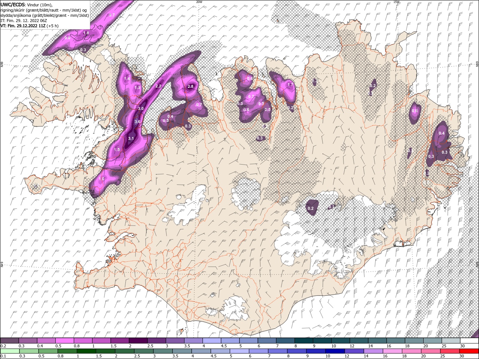Viewport: 479px width, 359px height.
Task: Click the '15W' longitude label
Action: coord(396,2)
